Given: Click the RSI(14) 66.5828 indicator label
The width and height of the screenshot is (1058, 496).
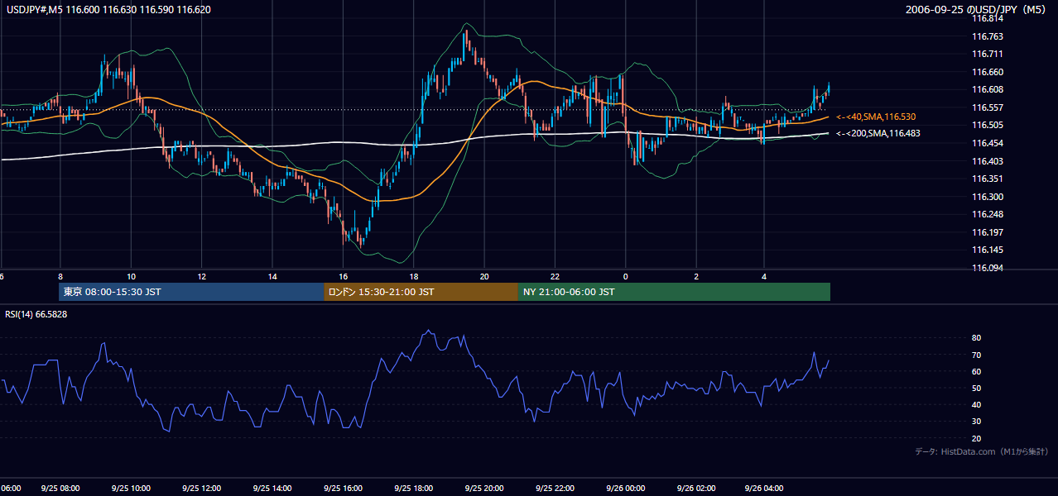Looking at the screenshot, I should [x=36, y=314].
